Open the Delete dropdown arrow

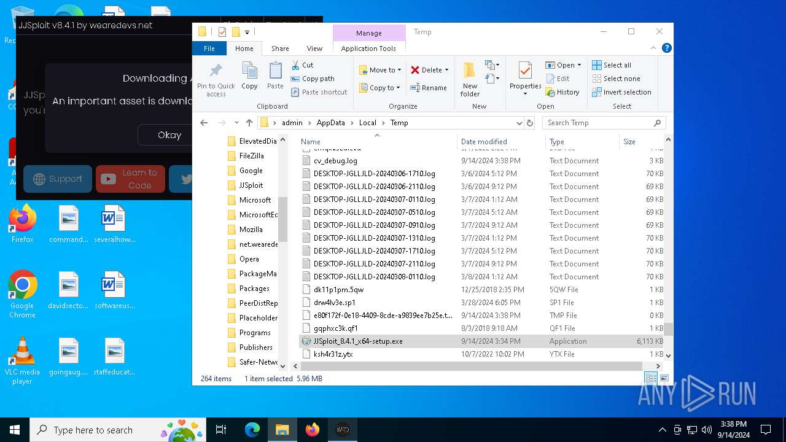pyautogui.click(x=446, y=70)
